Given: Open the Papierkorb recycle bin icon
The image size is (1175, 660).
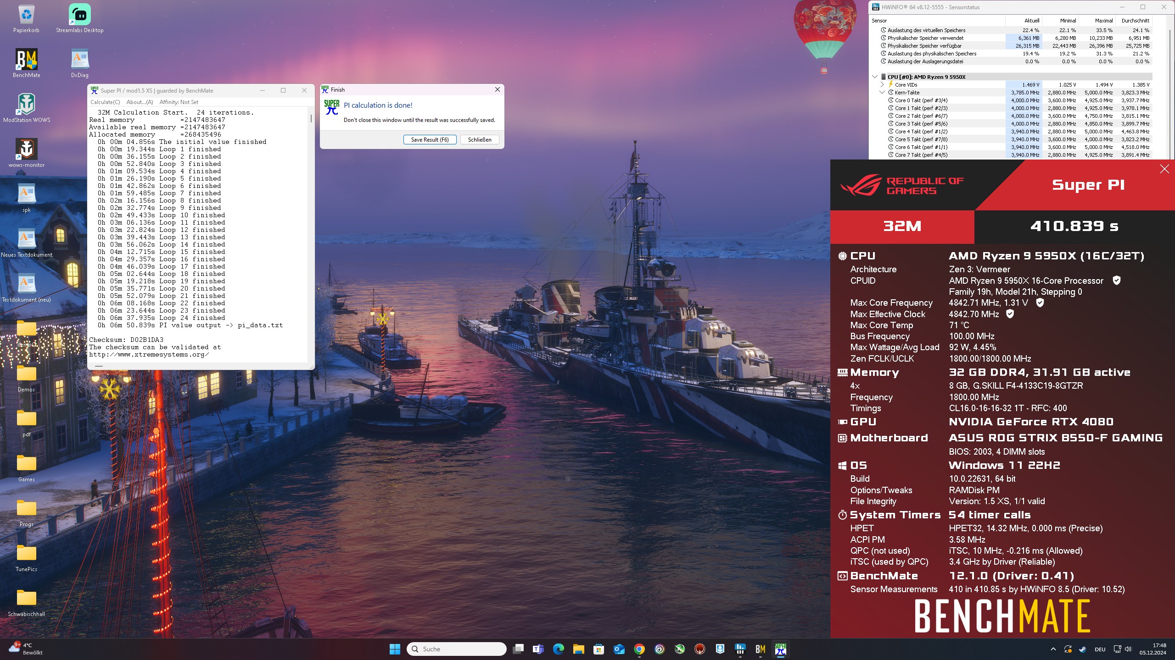Looking at the screenshot, I should [26, 18].
